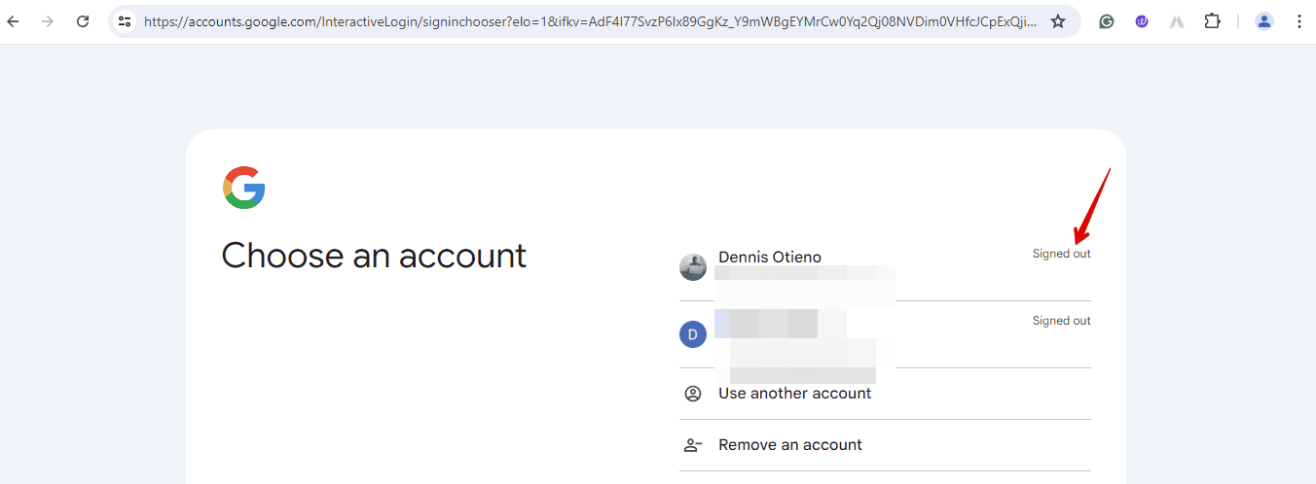Click Signed out beside the D avatar
Image resolution: width=1316 pixels, height=484 pixels.
(x=1062, y=321)
